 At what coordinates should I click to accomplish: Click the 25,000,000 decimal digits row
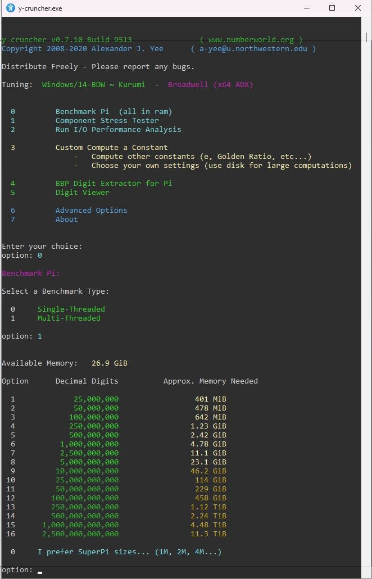(x=96, y=399)
